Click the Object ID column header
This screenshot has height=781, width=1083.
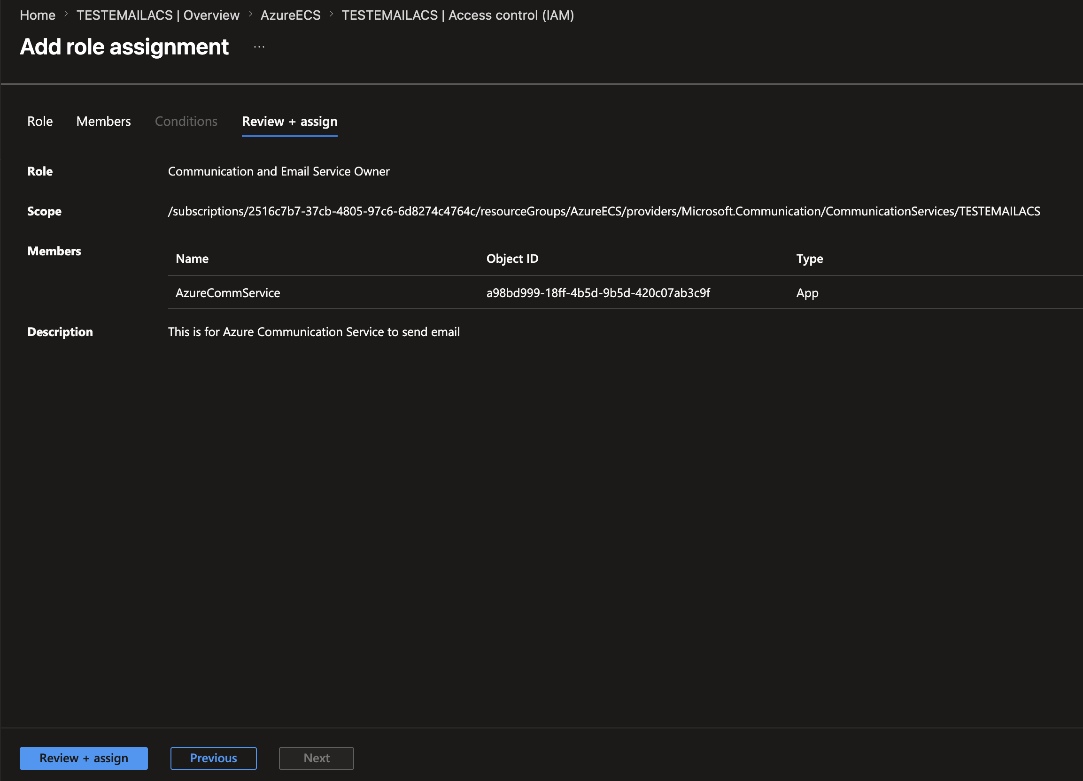coord(512,259)
